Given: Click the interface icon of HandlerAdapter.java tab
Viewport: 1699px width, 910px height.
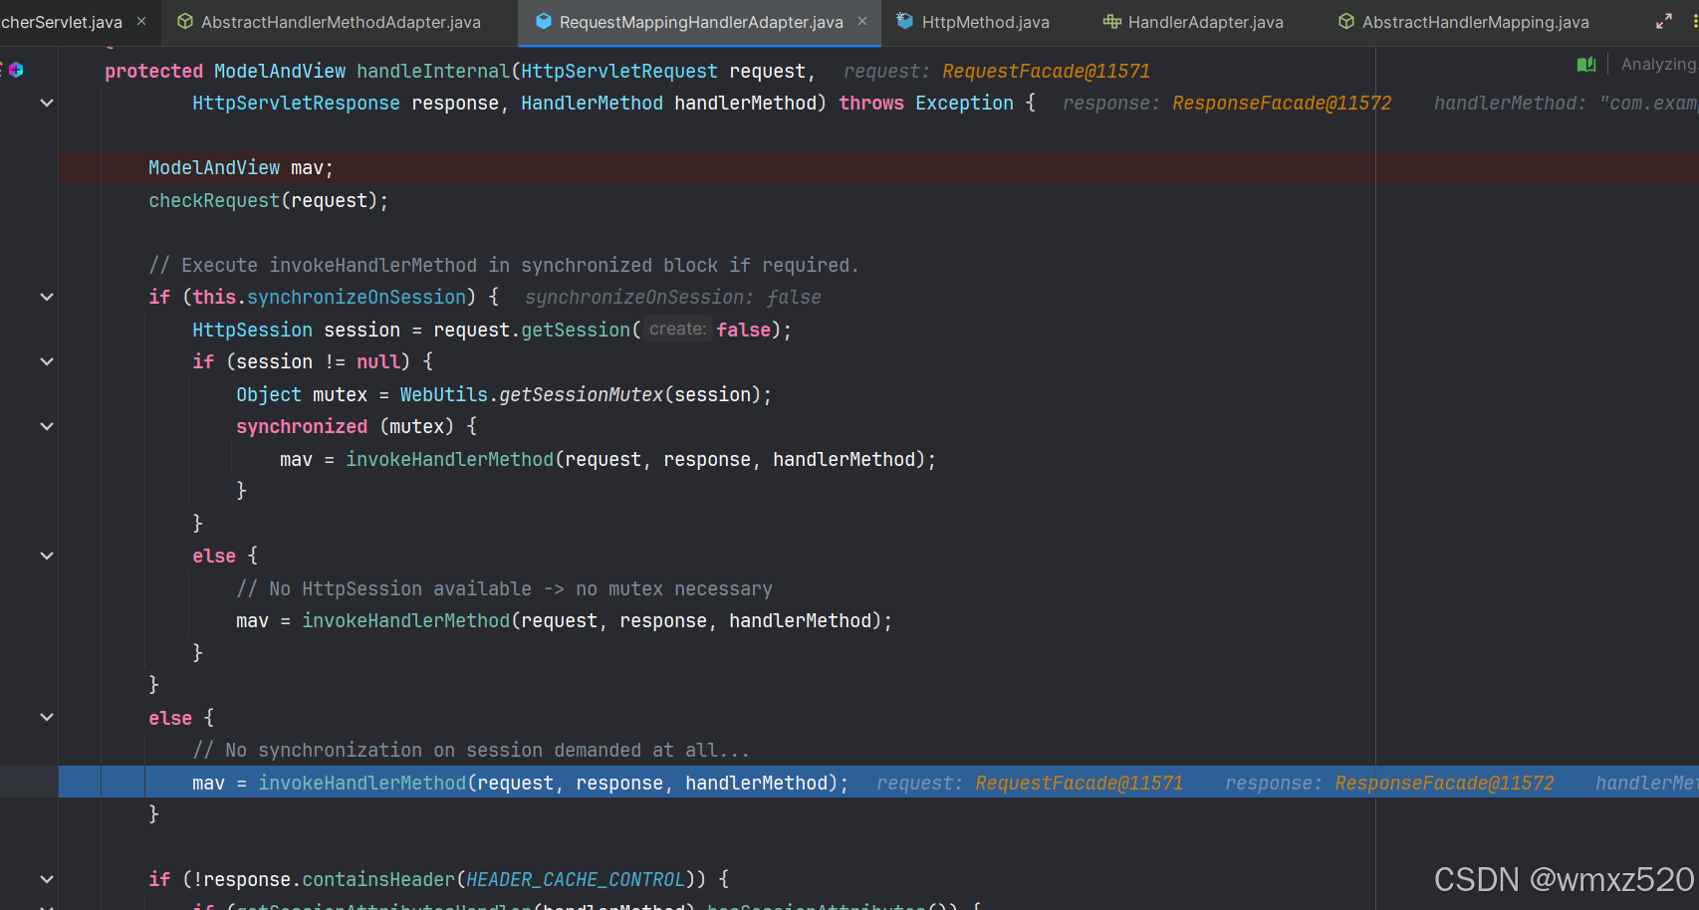Looking at the screenshot, I should tap(1111, 21).
